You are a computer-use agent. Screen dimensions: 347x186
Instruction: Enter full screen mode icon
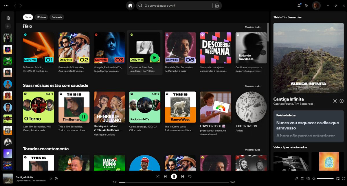(x=344, y=179)
